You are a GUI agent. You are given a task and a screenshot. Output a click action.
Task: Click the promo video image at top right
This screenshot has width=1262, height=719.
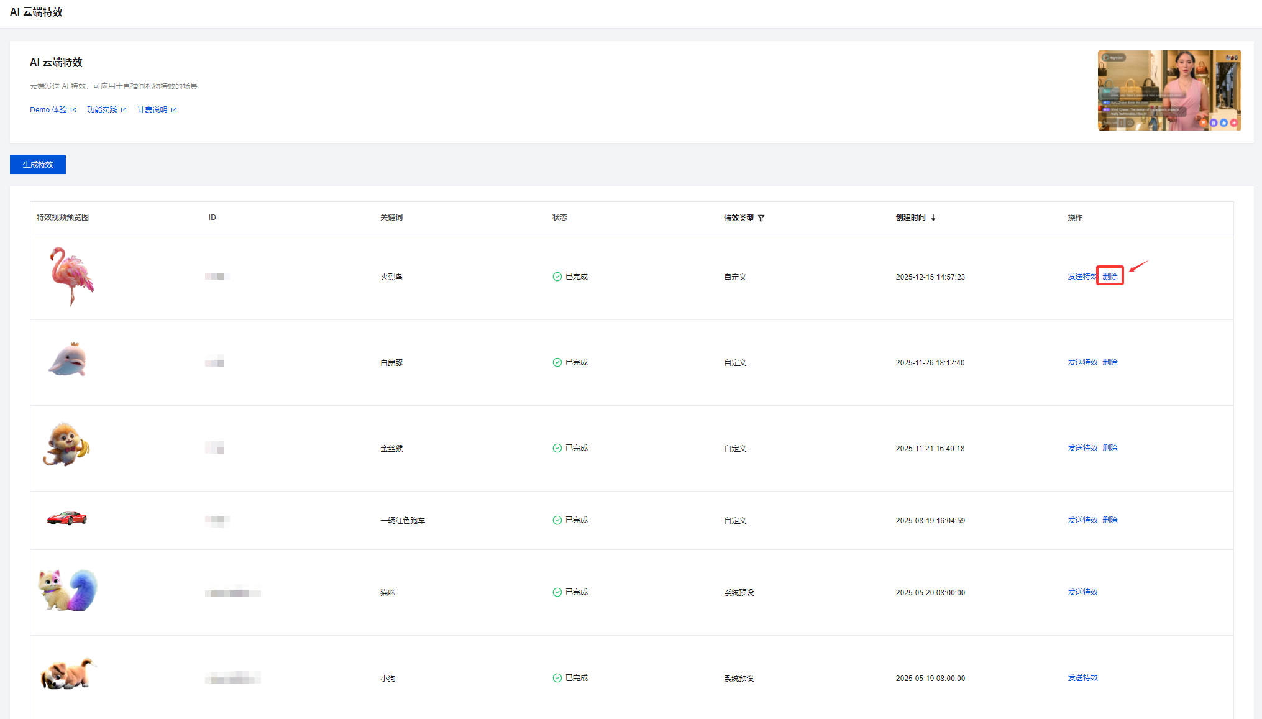click(1169, 90)
